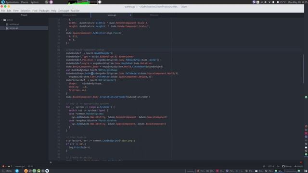Open the View menu

point(16,11)
